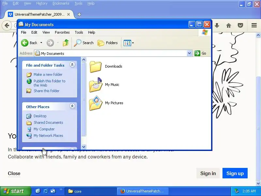Open the File menu in My Documents
The height and width of the screenshot is (196, 261).
[x=23, y=32]
